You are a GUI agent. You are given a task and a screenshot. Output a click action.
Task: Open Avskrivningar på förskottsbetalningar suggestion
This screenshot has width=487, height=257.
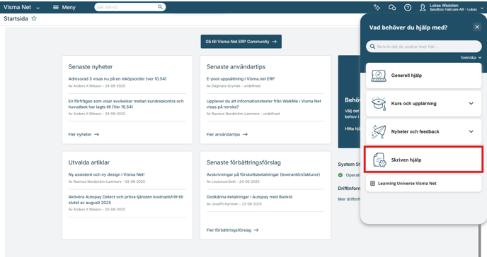(263, 174)
